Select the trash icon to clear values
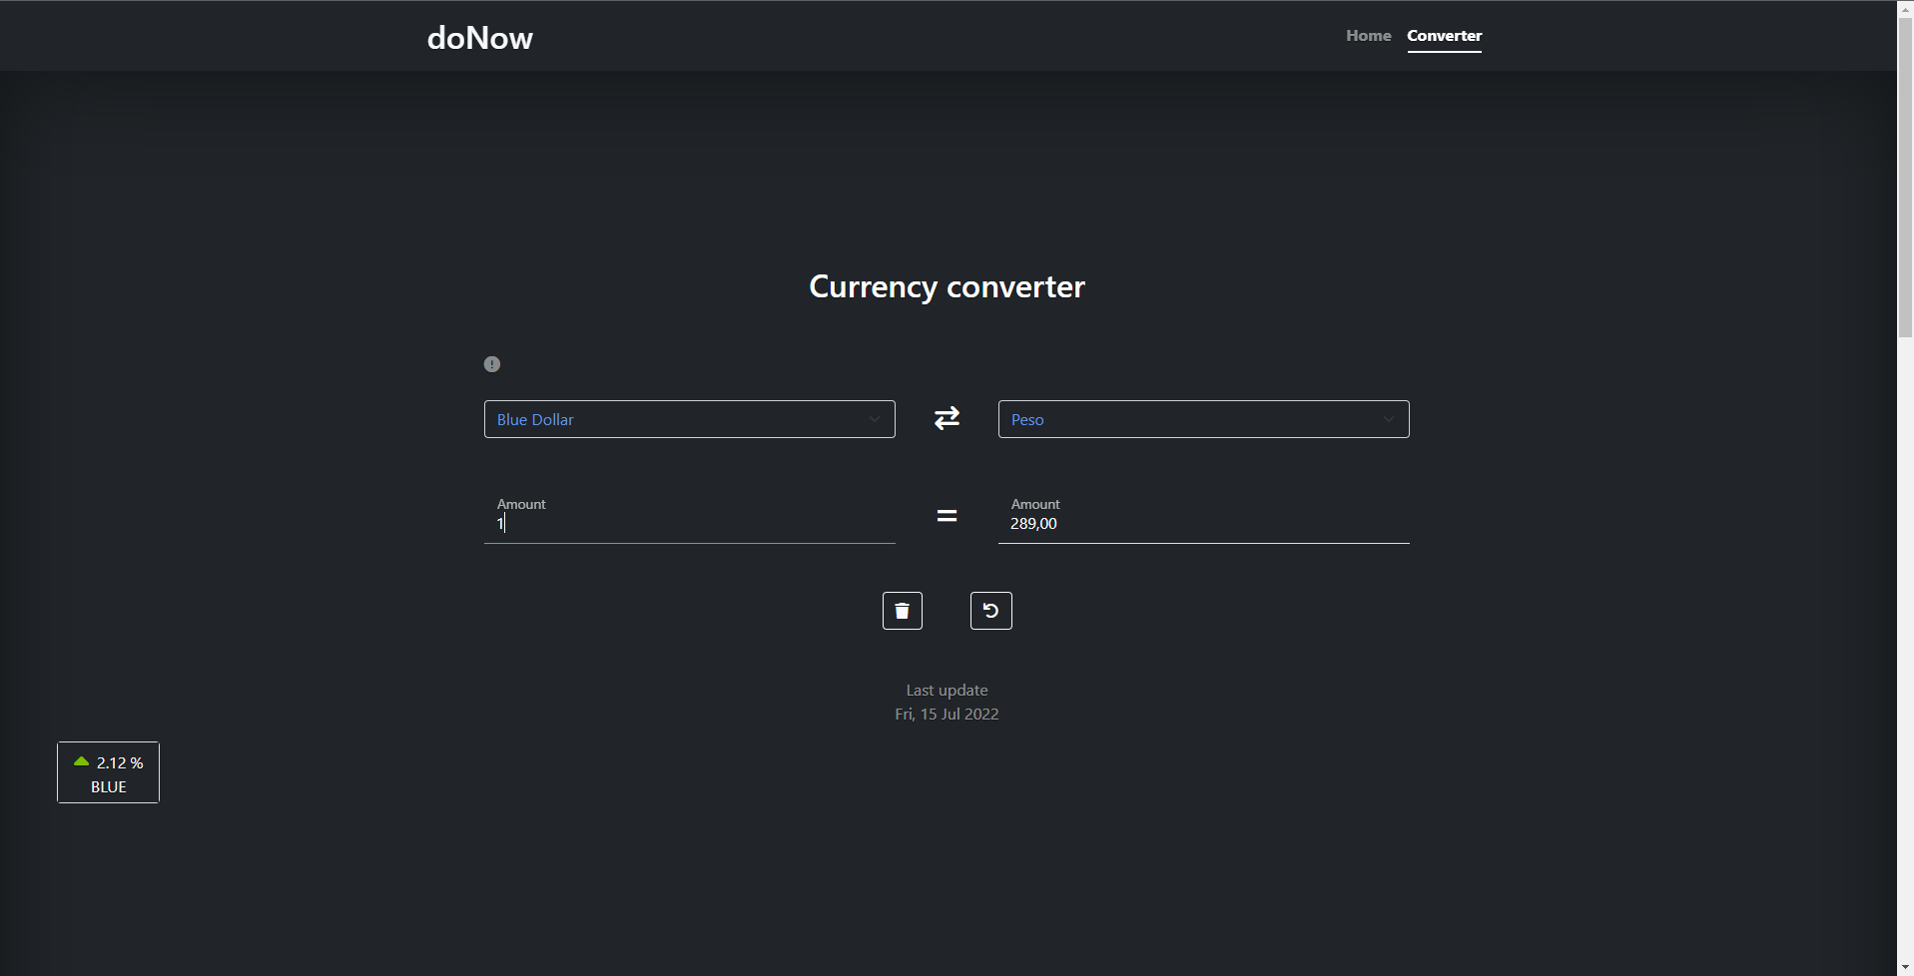The image size is (1914, 976). tap(902, 610)
